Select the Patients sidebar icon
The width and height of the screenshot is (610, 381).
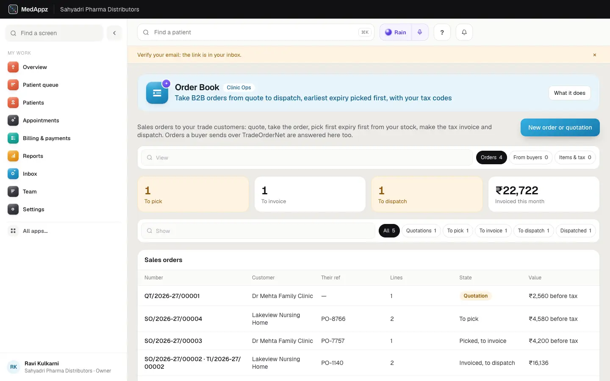13,102
